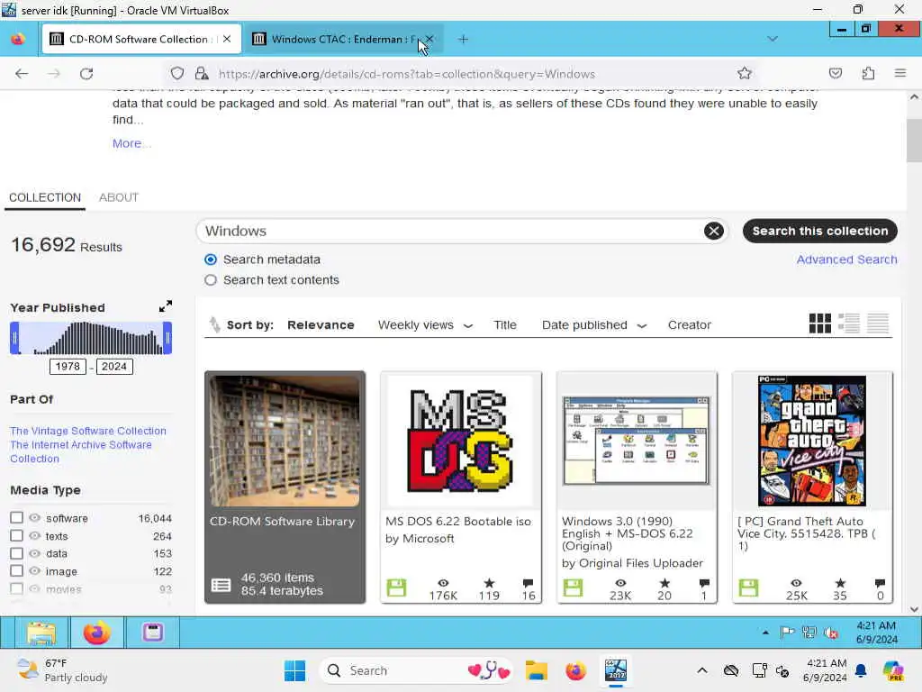The image size is (922, 692).
Task: Open the weather widget showing 67°F
Action: click(x=62, y=670)
